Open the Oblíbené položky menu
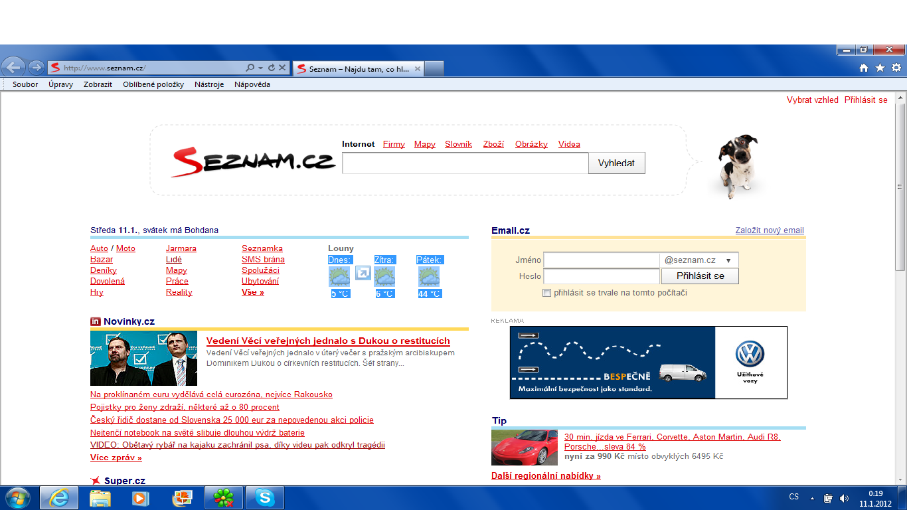Viewport: 907px width, 510px height. point(153,84)
